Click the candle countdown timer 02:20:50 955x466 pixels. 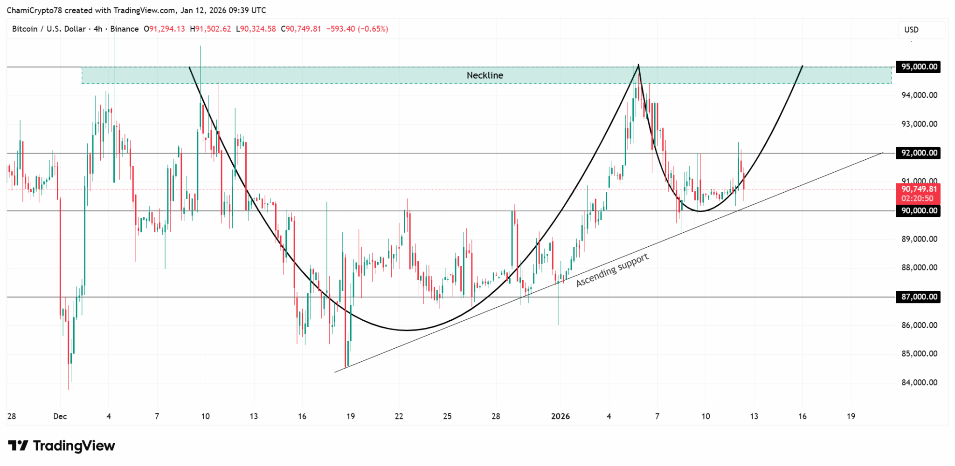point(917,198)
